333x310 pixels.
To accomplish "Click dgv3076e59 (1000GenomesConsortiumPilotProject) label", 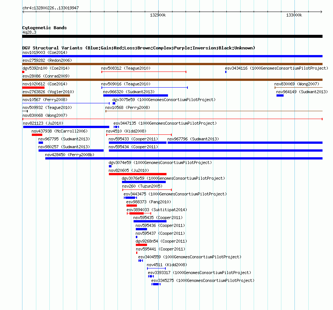I will click(x=173, y=178).
